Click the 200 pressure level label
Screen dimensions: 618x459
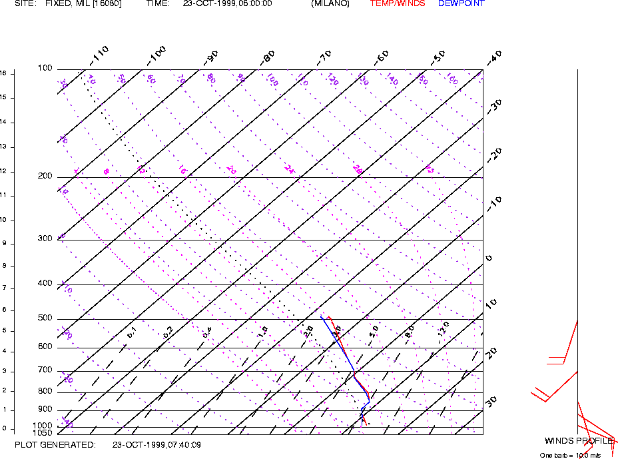click(x=45, y=177)
